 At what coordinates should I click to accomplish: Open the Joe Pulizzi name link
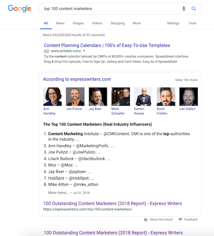click(x=74, y=109)
